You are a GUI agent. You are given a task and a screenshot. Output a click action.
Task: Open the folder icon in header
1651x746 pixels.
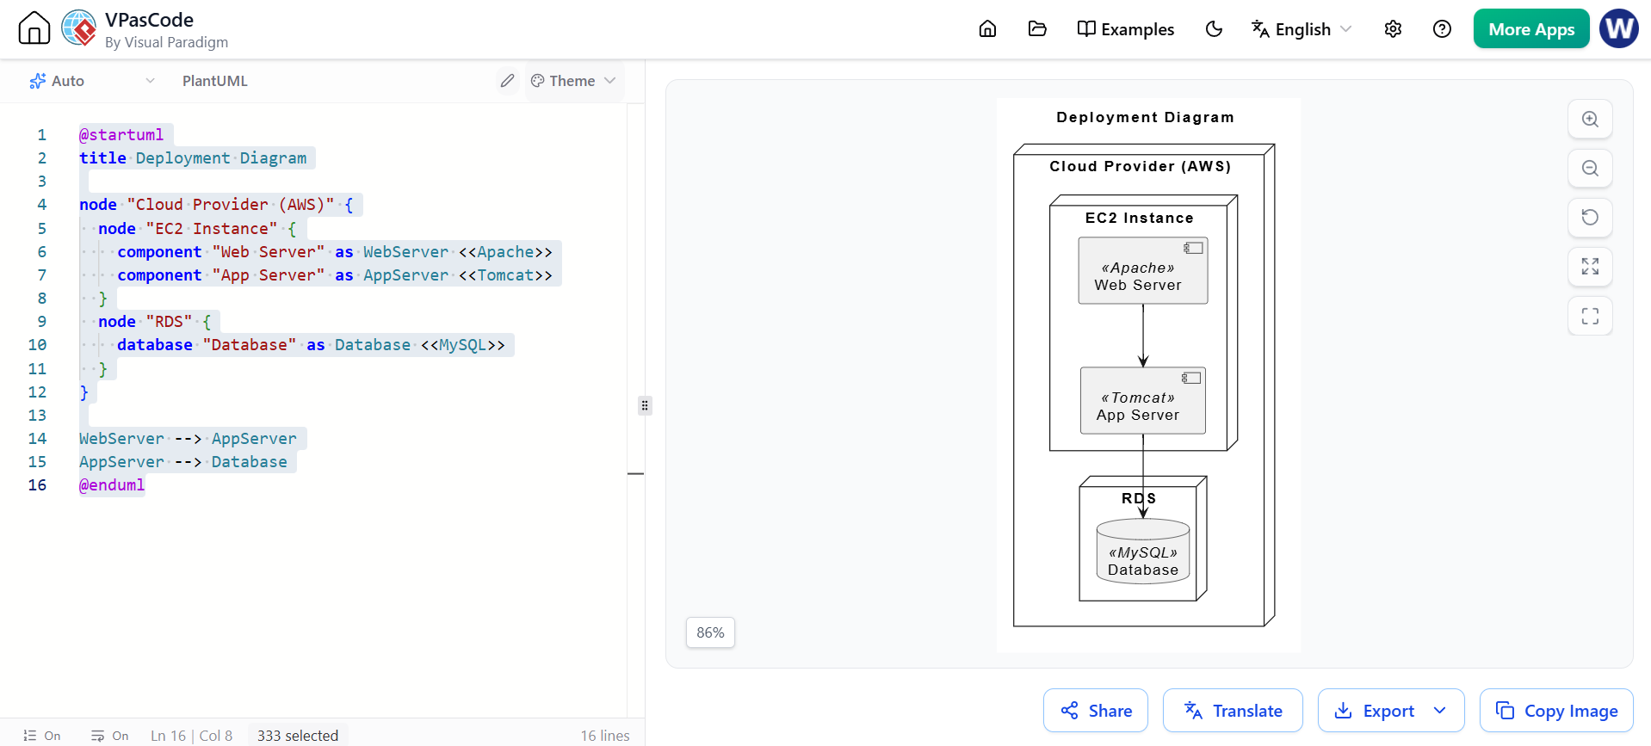tap(1037, 29)
